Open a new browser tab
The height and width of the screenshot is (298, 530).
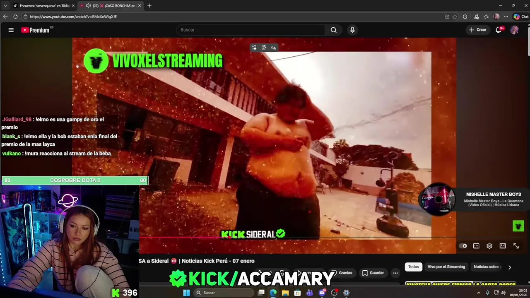tap(149, 5)
